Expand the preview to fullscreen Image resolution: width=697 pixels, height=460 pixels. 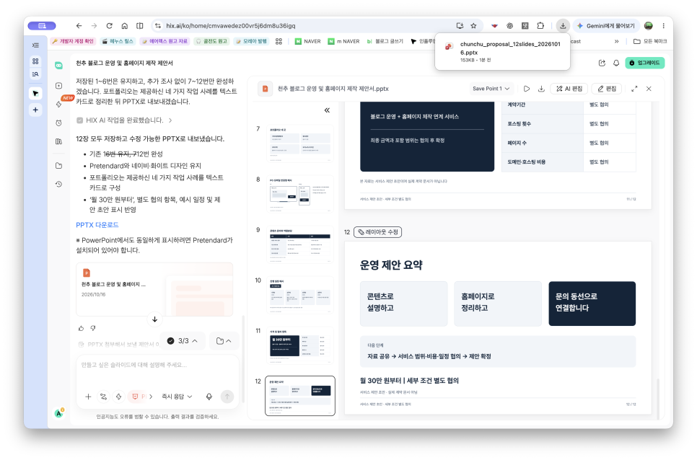634,89
